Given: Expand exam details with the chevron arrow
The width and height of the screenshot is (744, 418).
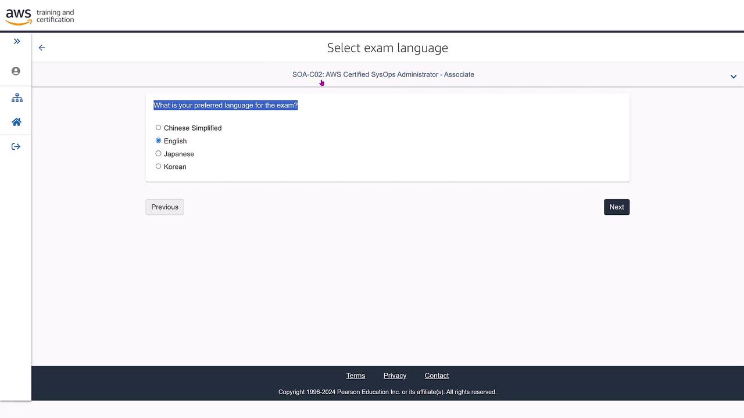Looking at the screenshot, I should point(734,77).
